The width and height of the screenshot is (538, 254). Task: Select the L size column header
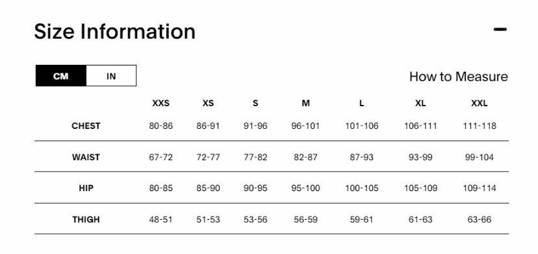(362, 103)
